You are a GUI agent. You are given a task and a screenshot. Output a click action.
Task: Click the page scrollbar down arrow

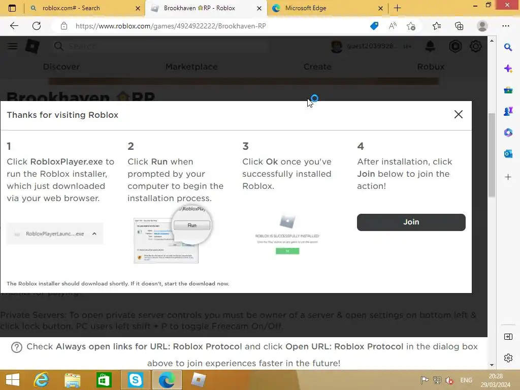[x=492, y=365]
